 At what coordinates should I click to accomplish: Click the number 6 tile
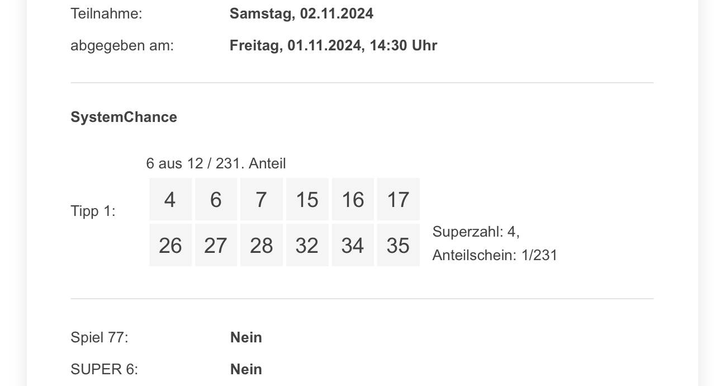click(x=216, y=199)
